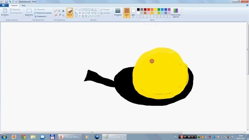Select the Text tool (letter A)
The image size is (249, 140).
(x=63, y=11)
